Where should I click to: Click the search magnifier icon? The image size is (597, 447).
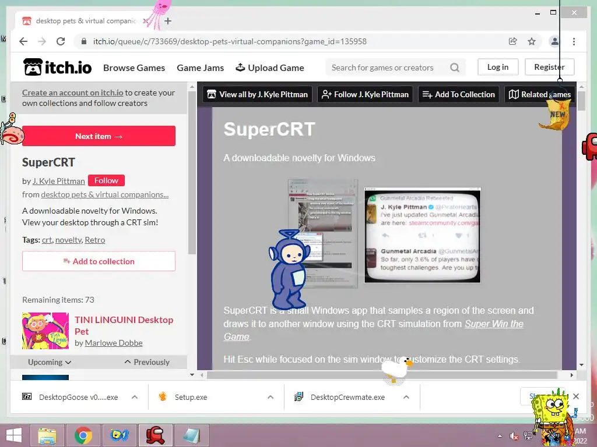pyautogui.click(x=455, y=68)
